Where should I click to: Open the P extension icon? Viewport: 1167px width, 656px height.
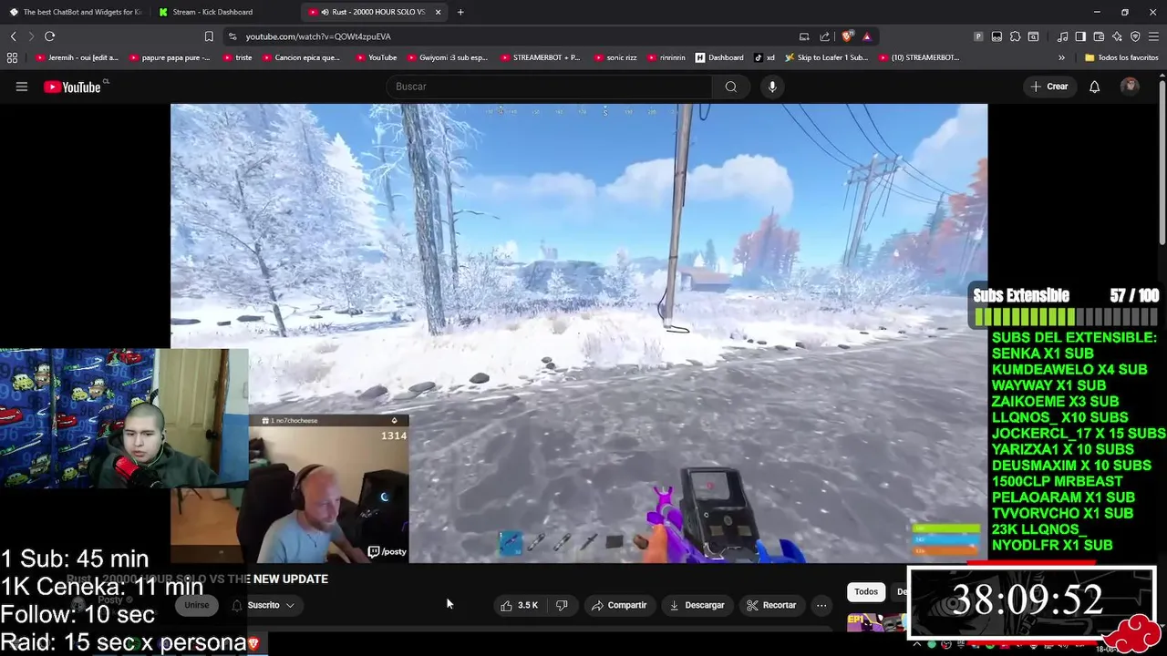(x=978, y=36)
